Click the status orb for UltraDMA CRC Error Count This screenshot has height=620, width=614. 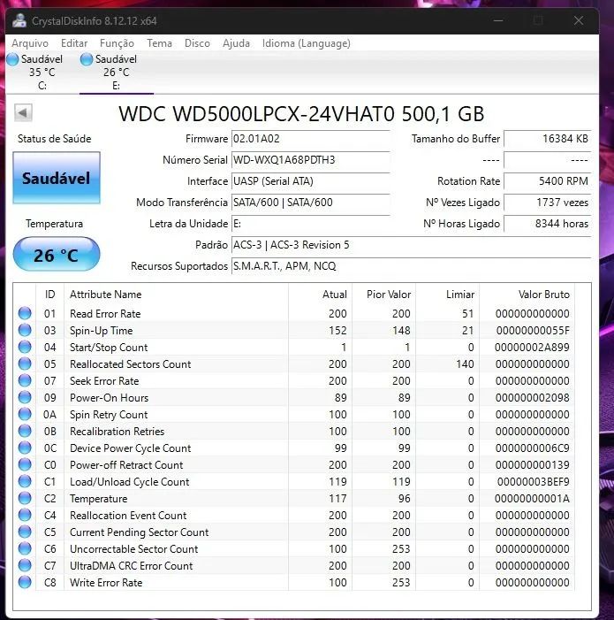25,565
